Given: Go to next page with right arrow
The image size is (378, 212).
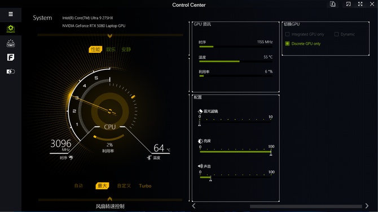Looking at the screenshot, I should click(x=367, y=206).
